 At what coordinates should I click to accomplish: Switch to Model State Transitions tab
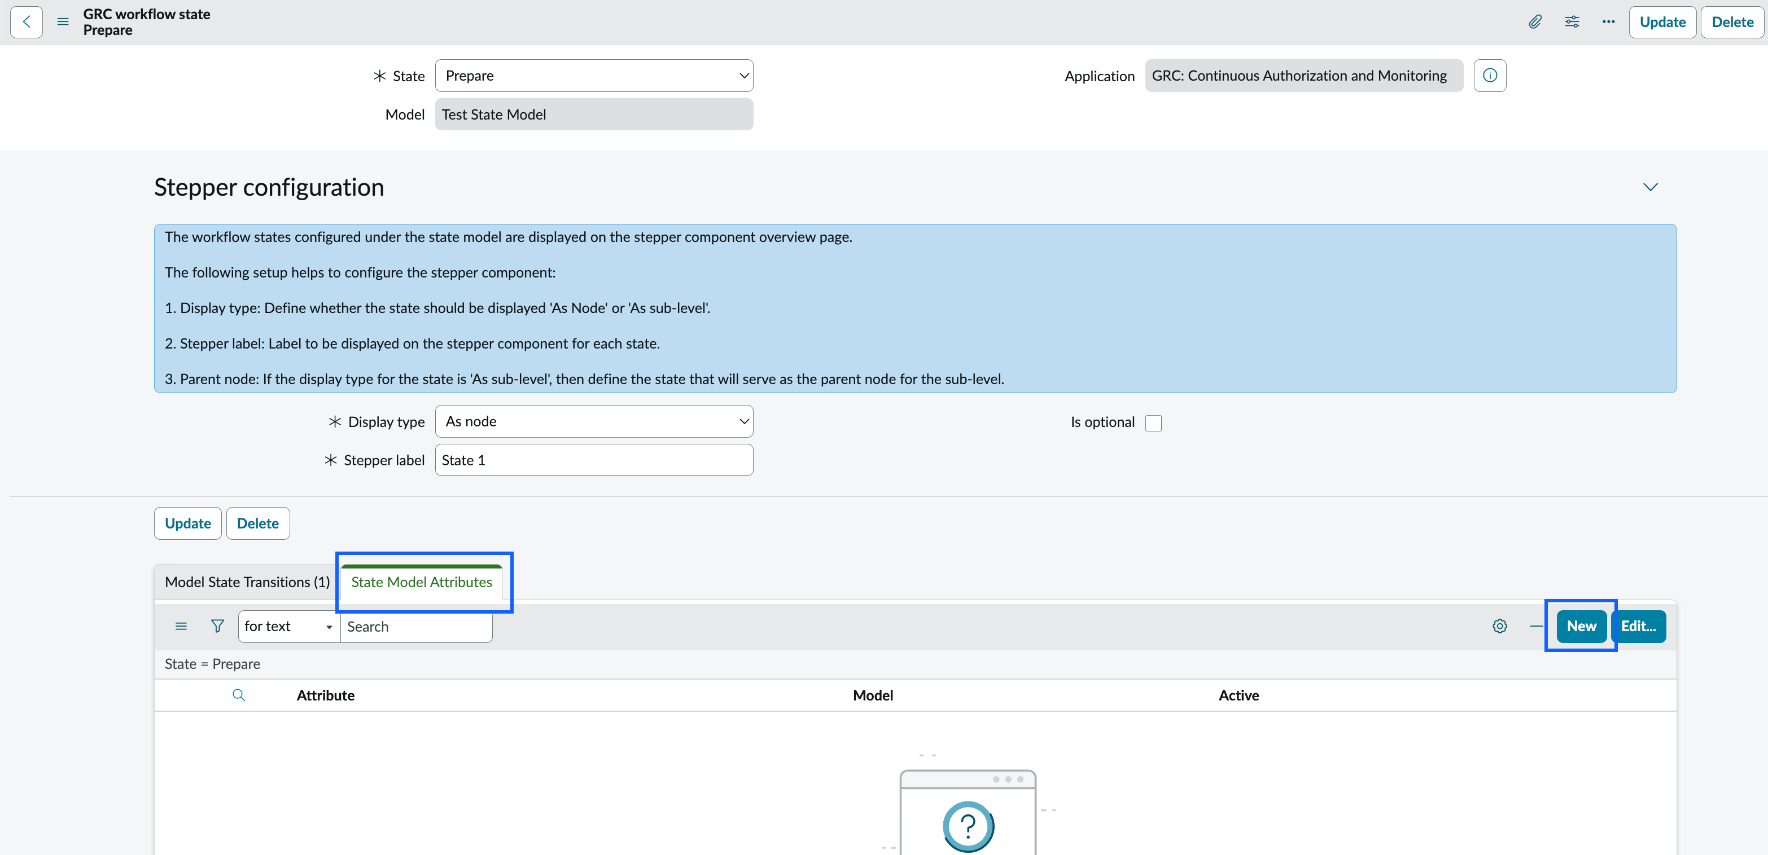point(247,581)
